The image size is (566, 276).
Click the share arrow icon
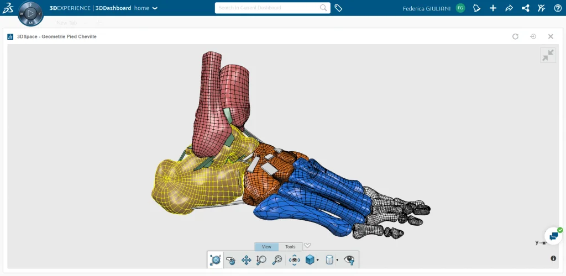[509, 8]
